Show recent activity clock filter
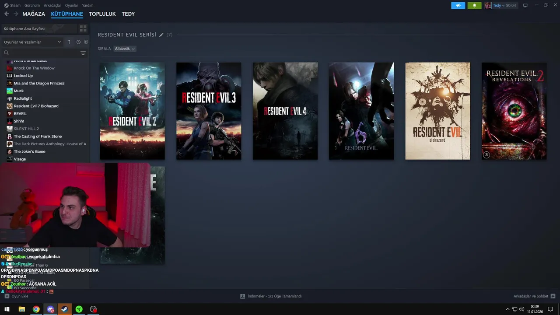 point(78,42)
